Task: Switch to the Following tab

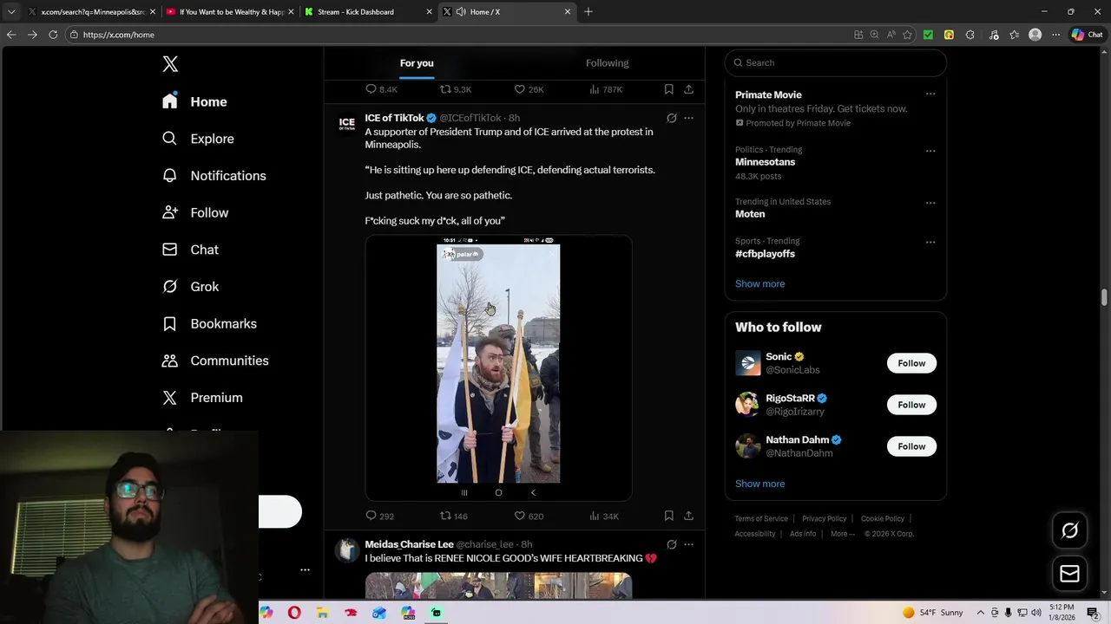Action: (x=608, y=63)
